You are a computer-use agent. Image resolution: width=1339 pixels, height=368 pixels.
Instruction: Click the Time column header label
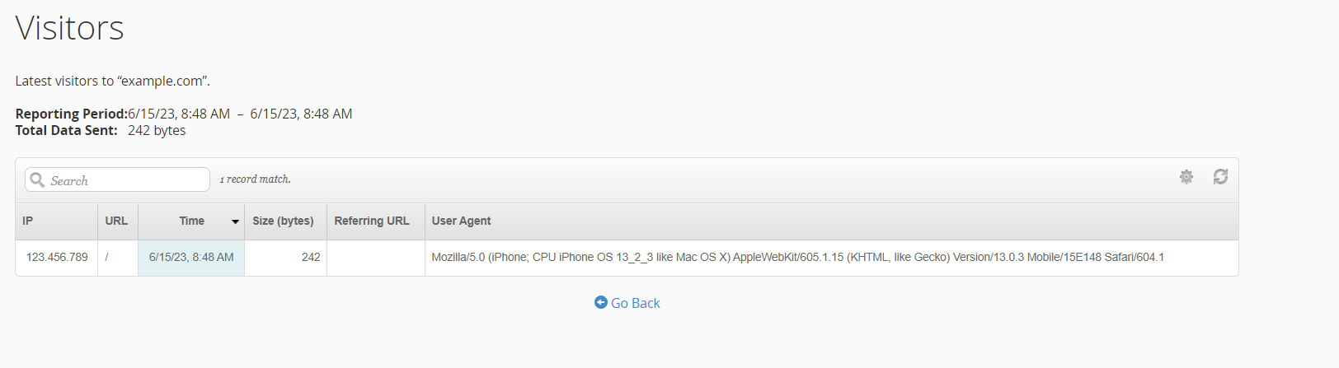[191, 221]
